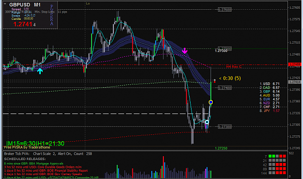Viewport: 303px width, 179px height.
Task: Click EUR 4.57 in currency strength list
Action: [x=270, y=99]
